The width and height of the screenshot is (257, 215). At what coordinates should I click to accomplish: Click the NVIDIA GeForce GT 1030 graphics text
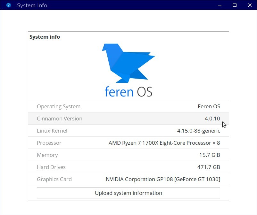pos(163,179)
